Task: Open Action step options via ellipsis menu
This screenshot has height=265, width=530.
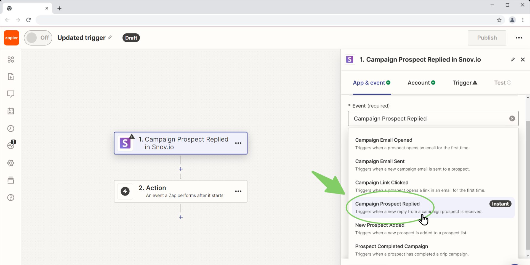Action: tap(238, 191)
